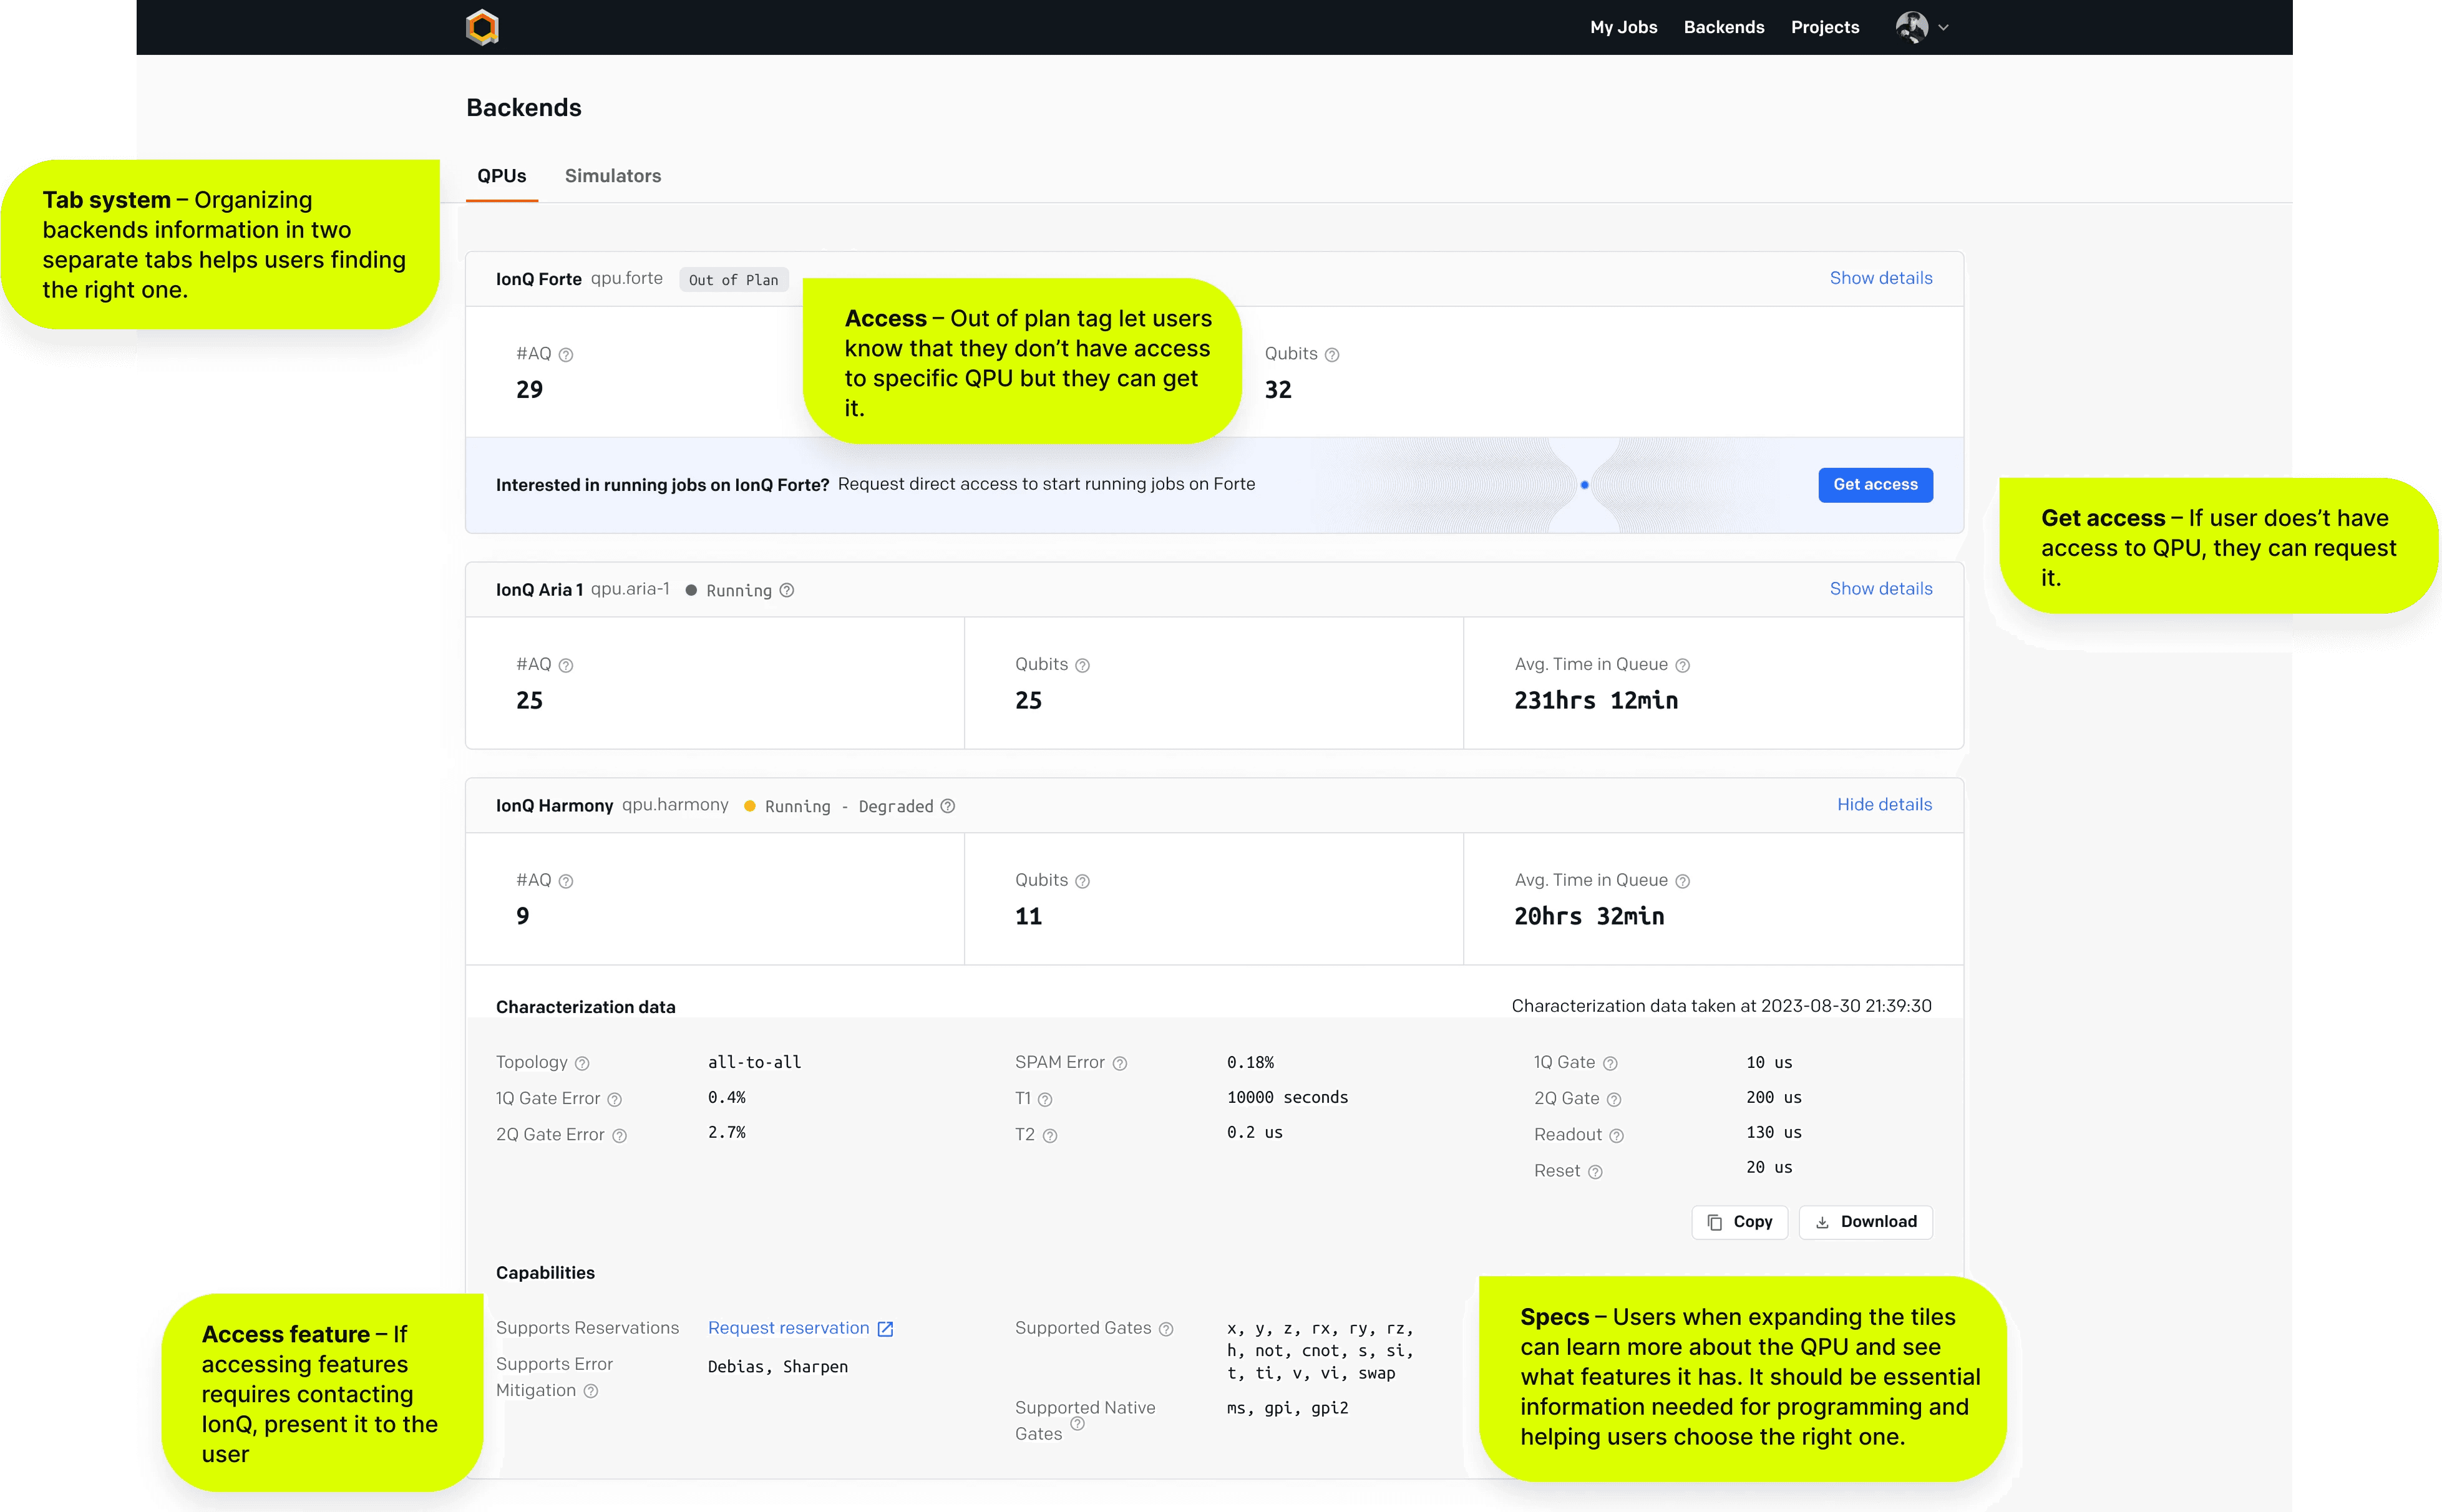Click the '231hrs 12min' queue time value
This screenshot has width=2442, height=1512.
click(1596, 701)
